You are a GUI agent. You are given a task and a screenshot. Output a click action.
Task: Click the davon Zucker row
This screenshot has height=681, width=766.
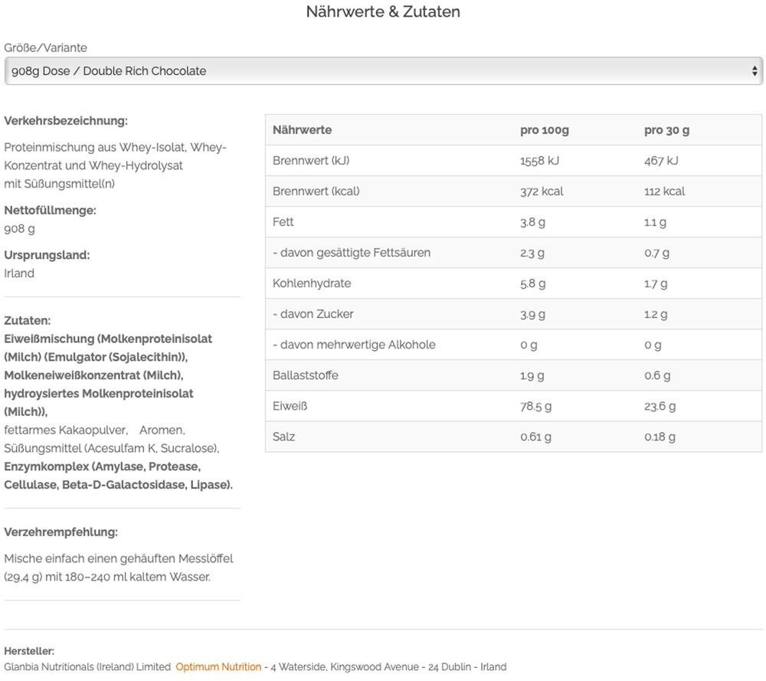pyautogui.click(x=513, y=313)
